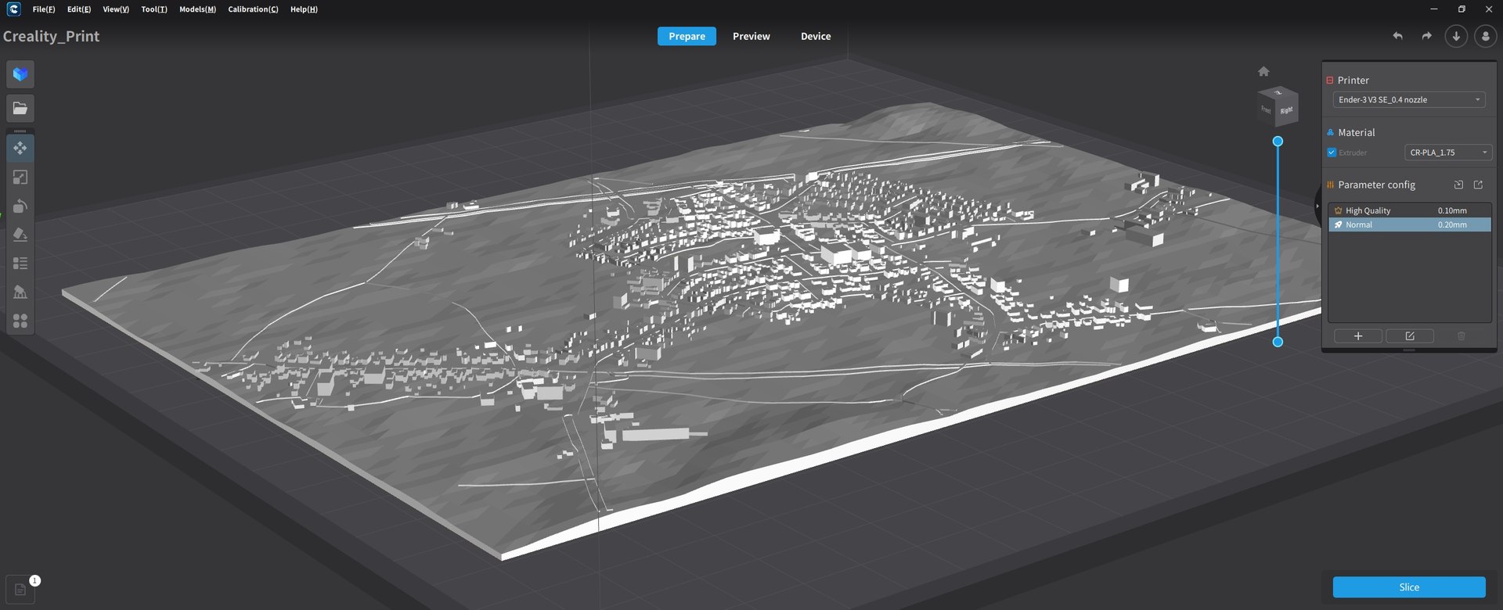This screenshot has width=1503, height=610.
Task: Switch to the Device tab
Action: coord(816,36)
